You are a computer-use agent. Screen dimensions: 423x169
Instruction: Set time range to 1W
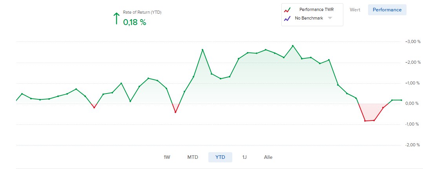(x=167, y=157)
